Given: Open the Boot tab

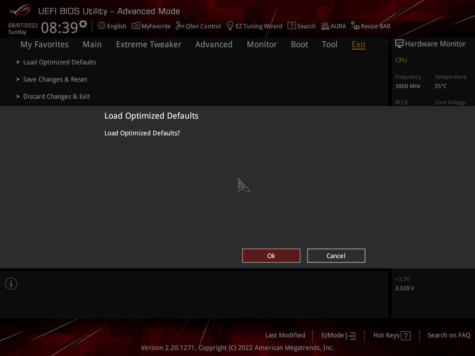Looking at the screenshot, I should [x=299, y=44].
